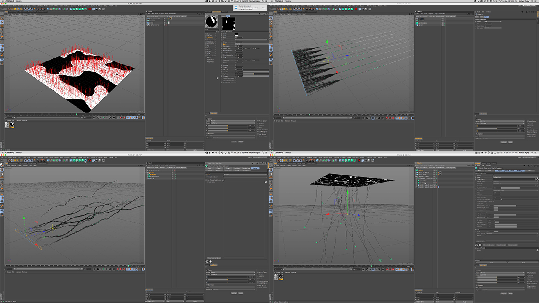Close the Dropbox notification
539x303 pixels.
[x=264, y=8]
